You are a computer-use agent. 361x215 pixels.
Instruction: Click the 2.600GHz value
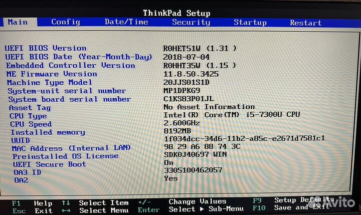pos(182,123)
